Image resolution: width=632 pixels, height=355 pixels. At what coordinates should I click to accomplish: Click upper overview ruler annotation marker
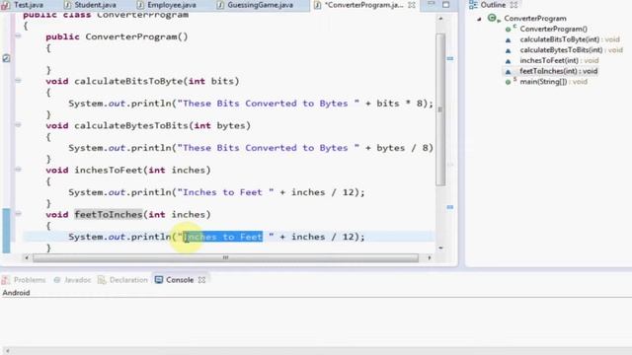coord(450,58)
